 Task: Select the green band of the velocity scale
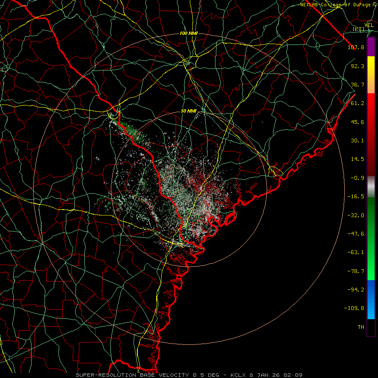371,239
